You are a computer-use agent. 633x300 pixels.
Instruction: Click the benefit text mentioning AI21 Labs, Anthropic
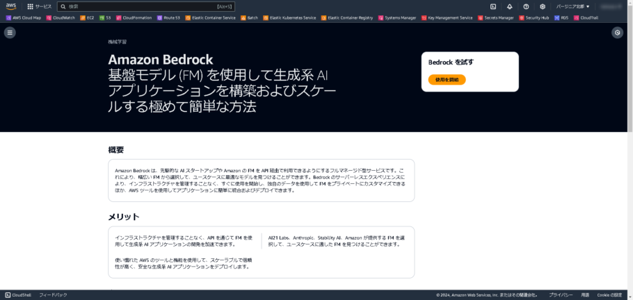tap(336, 241)
